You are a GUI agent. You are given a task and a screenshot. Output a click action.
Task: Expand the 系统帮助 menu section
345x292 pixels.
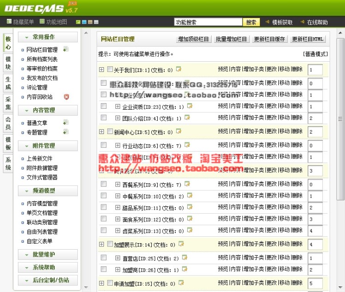(48, 268)
